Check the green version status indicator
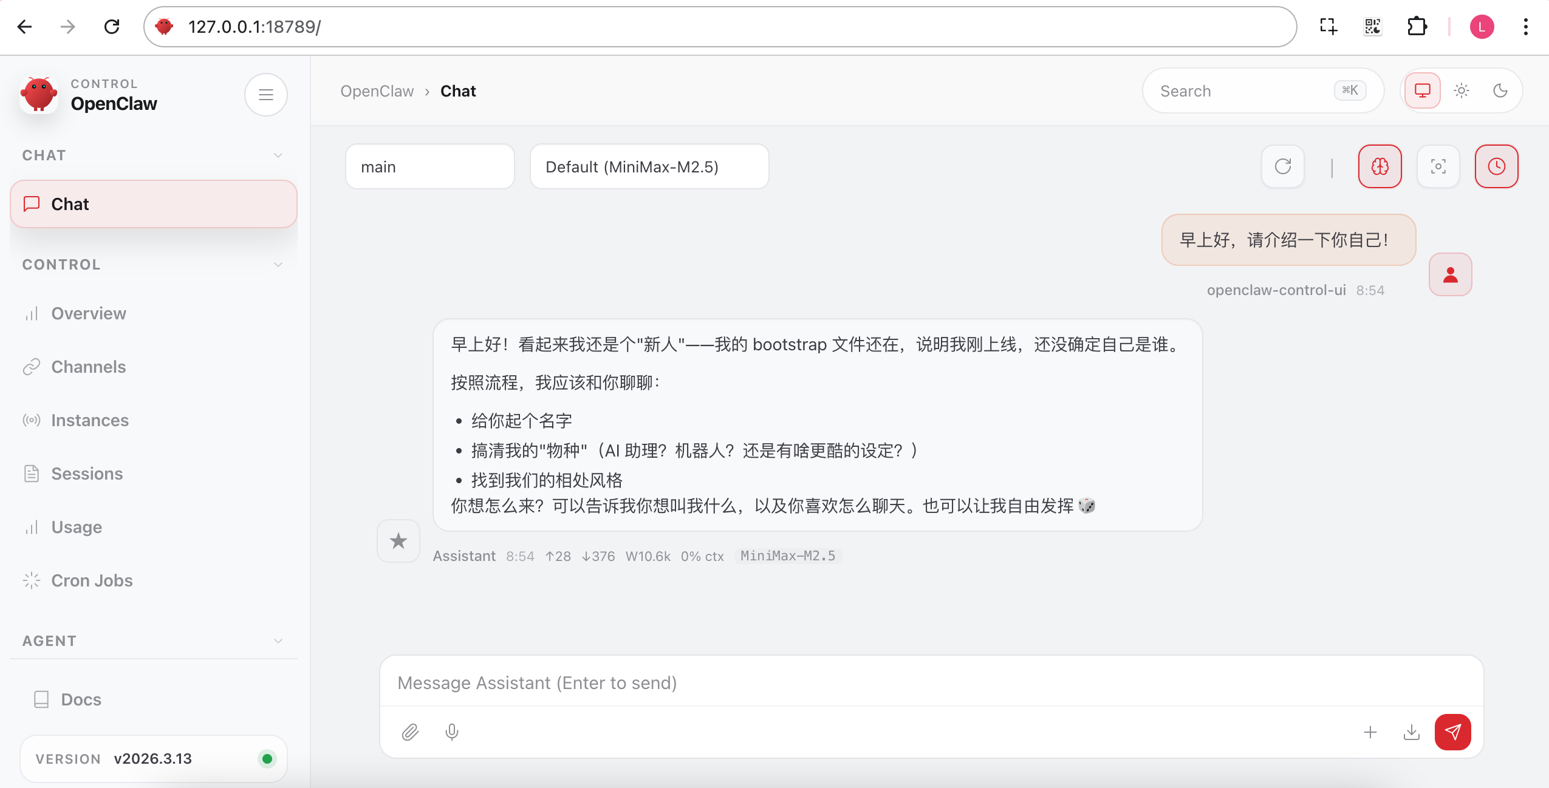 click(267, 758)
